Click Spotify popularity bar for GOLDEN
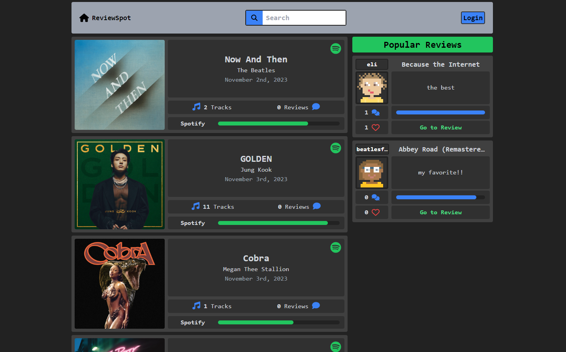Image resolution: width=566 pixels, height=352 pixels. [279, 223]
